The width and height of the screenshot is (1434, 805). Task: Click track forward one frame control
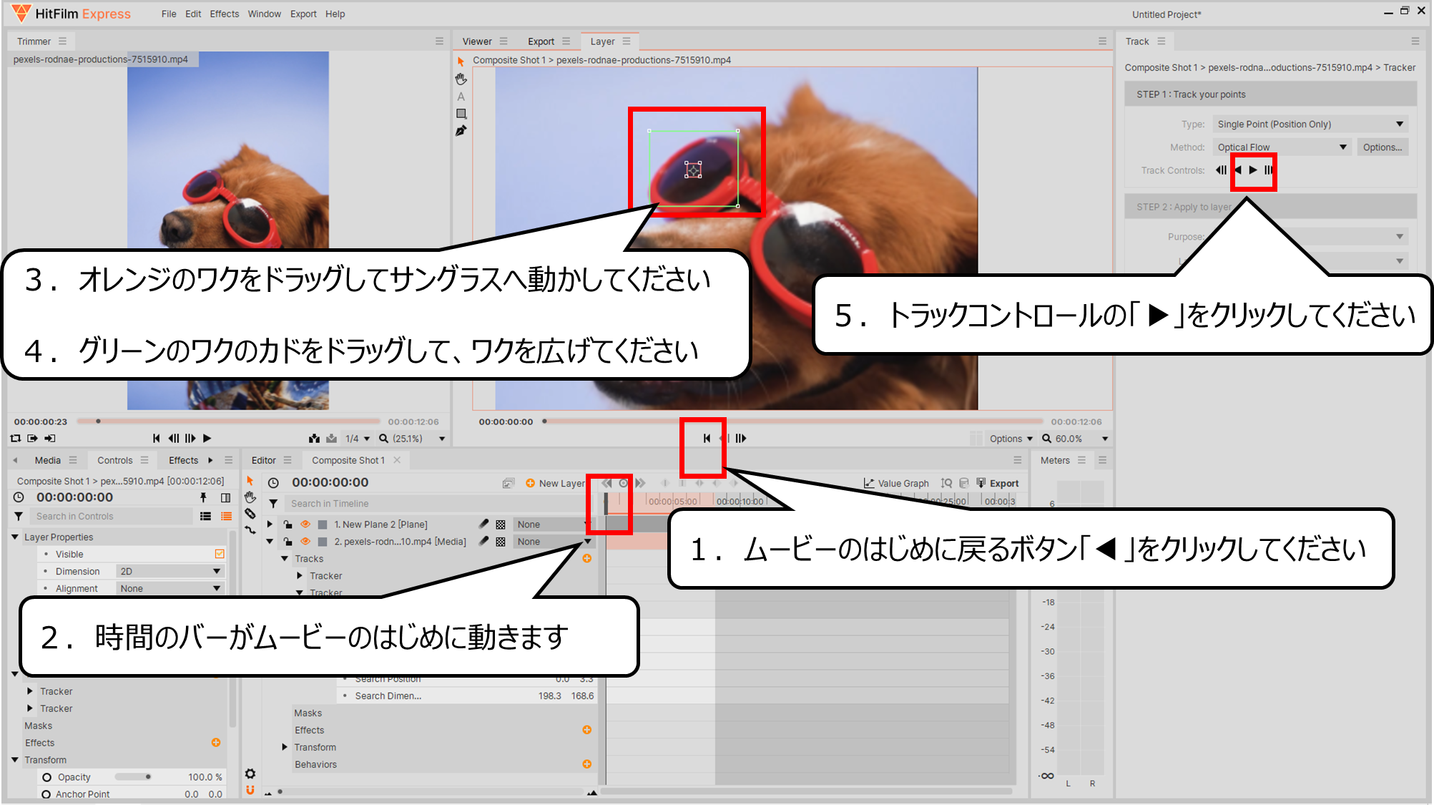click(x=1269, y=170)
